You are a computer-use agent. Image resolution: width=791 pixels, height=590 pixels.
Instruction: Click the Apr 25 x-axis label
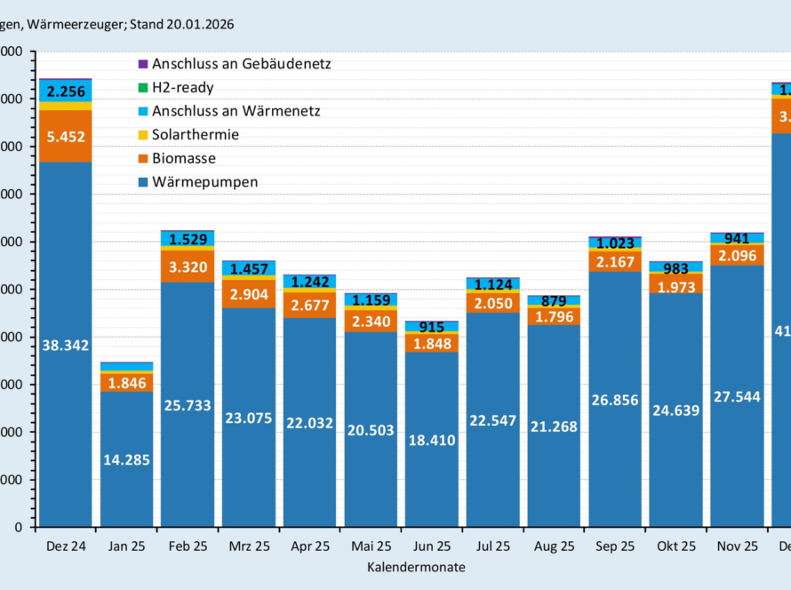(x=309, y=546)
